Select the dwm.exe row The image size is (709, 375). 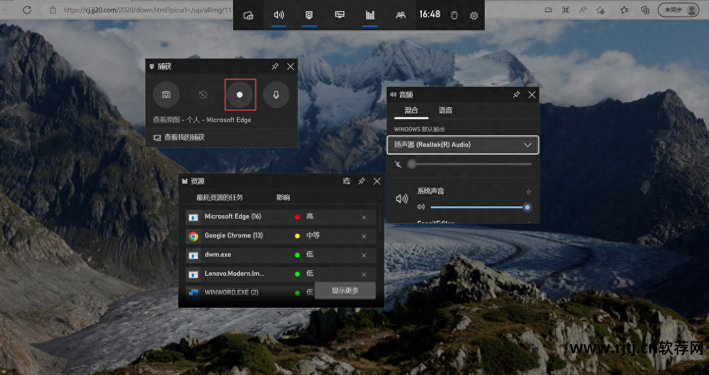281,255
